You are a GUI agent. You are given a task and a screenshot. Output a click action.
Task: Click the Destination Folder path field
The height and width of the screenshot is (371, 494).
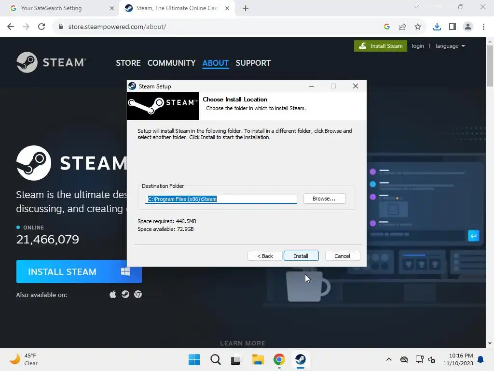pyautogui.click(x=221, y=199)
